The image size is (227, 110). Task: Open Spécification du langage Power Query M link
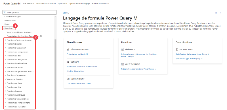click(x=192, y=54)
